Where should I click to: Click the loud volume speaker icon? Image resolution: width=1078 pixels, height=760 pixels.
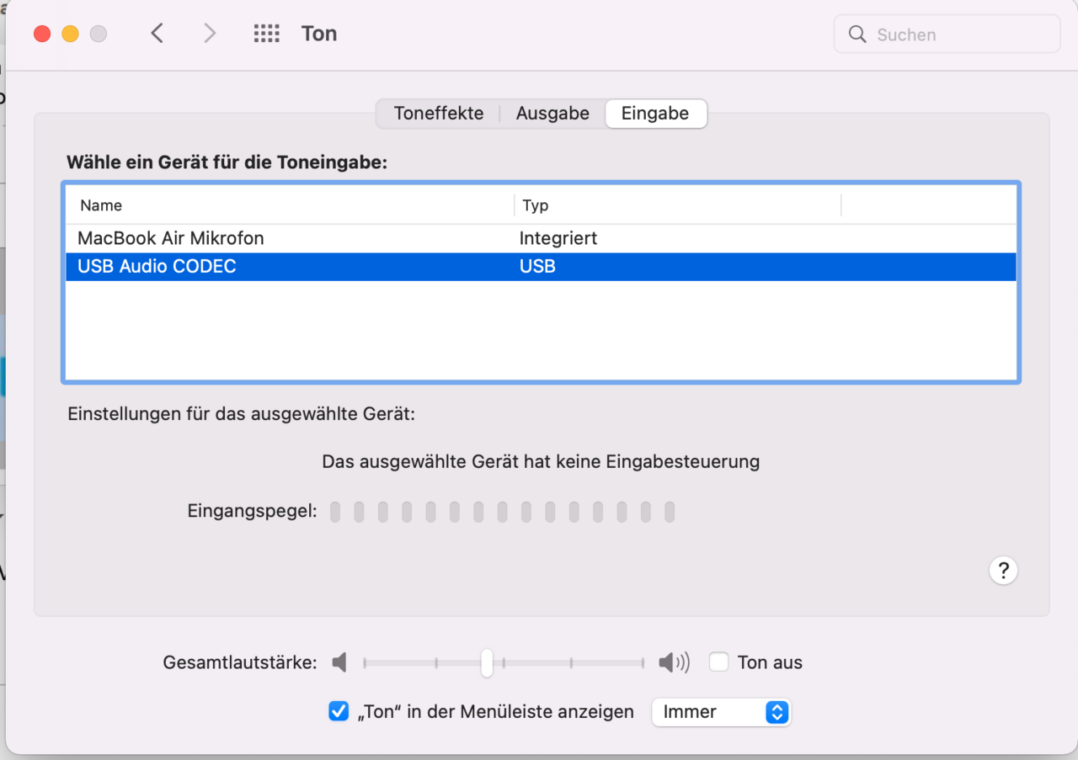673,662
